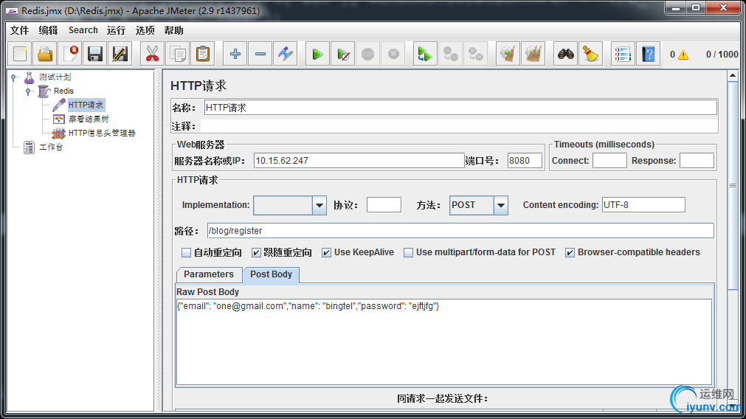Open the 运行 menu
The height and width of the screenshot is (419, 746).
point(116,30)
